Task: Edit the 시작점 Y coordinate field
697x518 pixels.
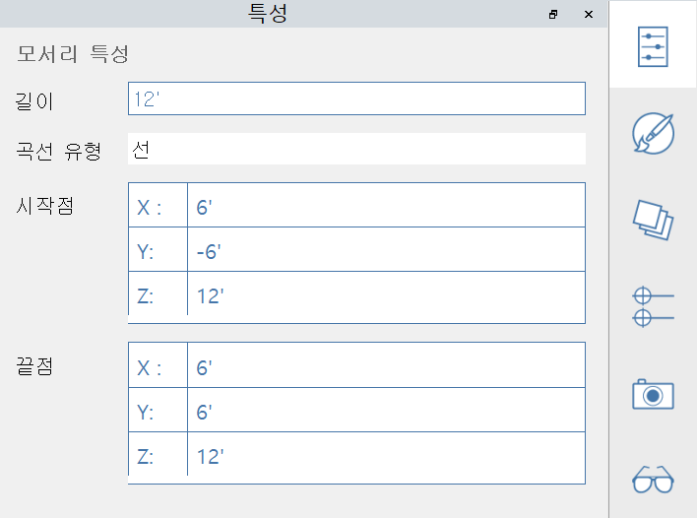Action: [x=386, y=251]
